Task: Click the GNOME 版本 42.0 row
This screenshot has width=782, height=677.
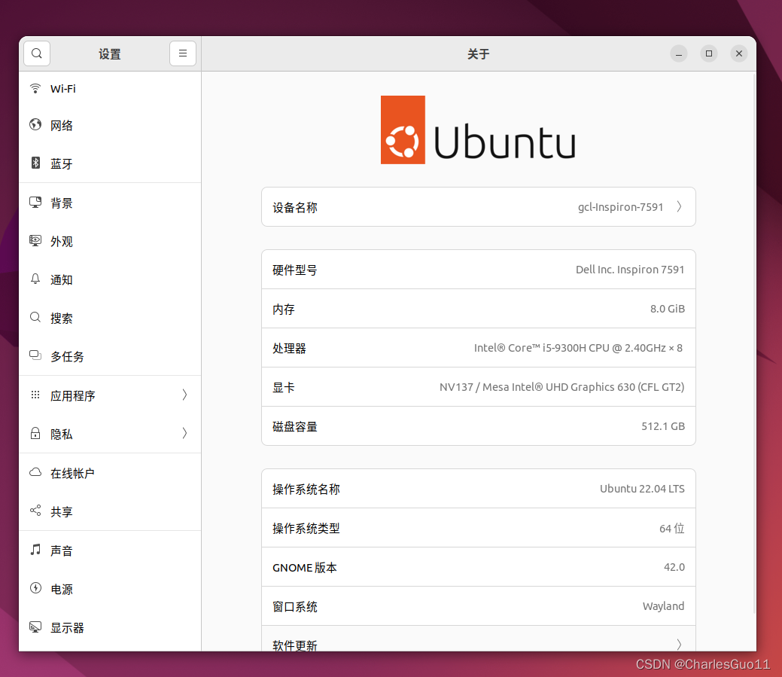Action: coord(478,567)
